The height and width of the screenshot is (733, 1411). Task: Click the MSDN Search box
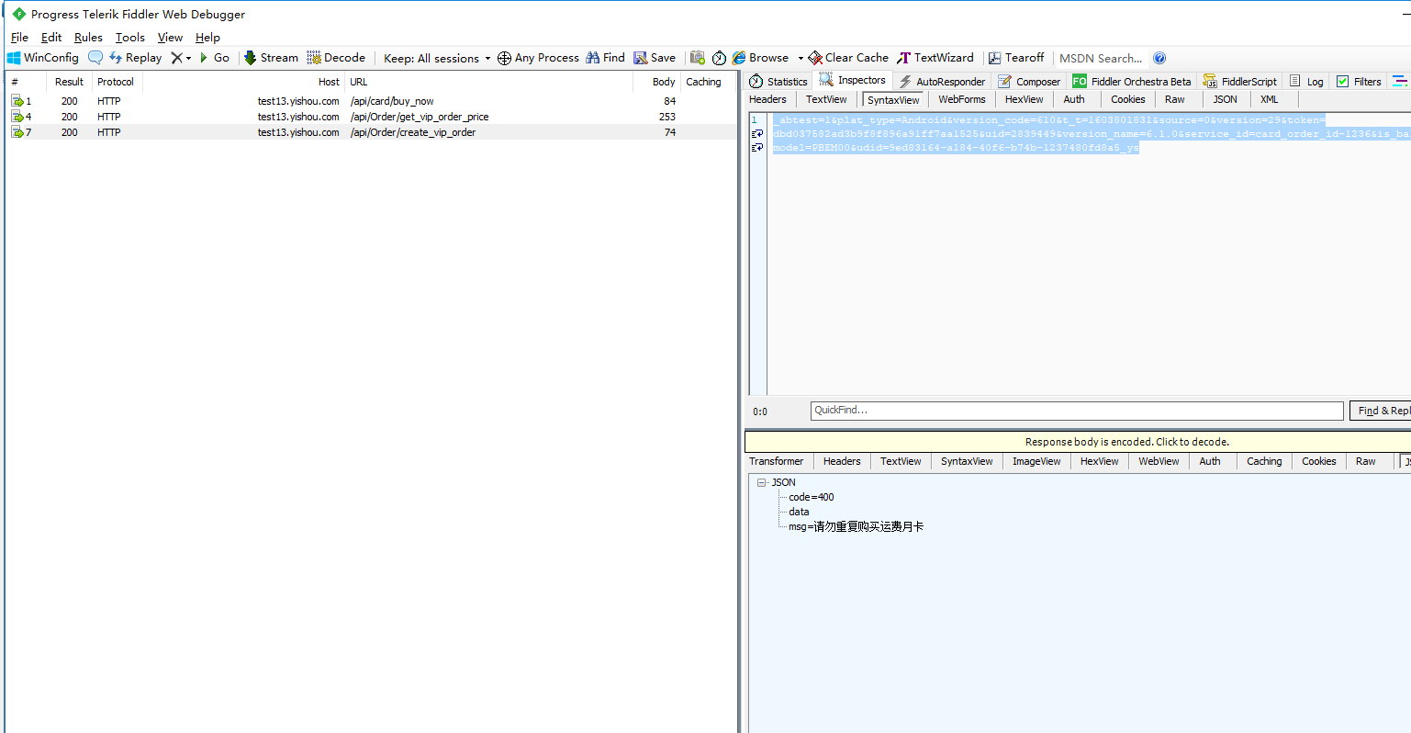[1101, 58]
